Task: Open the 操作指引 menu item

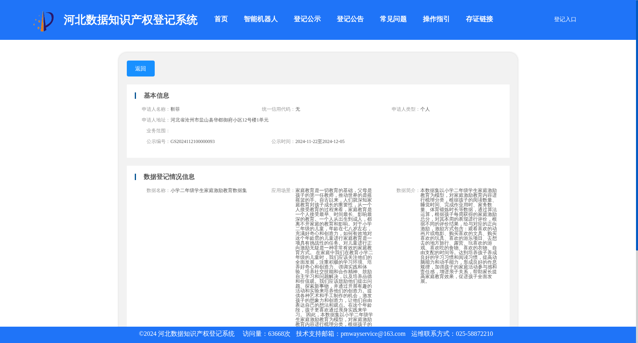Action: (437, 19)
